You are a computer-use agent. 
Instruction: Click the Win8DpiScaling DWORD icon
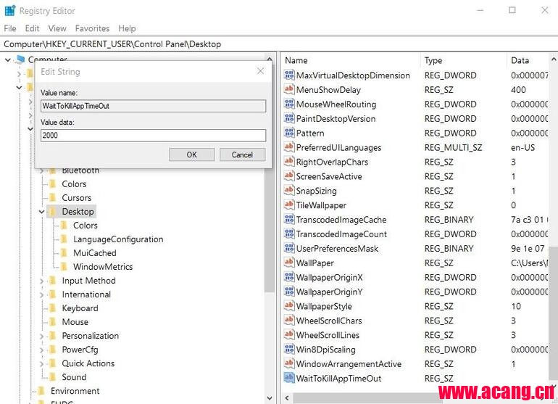[289, 349]
